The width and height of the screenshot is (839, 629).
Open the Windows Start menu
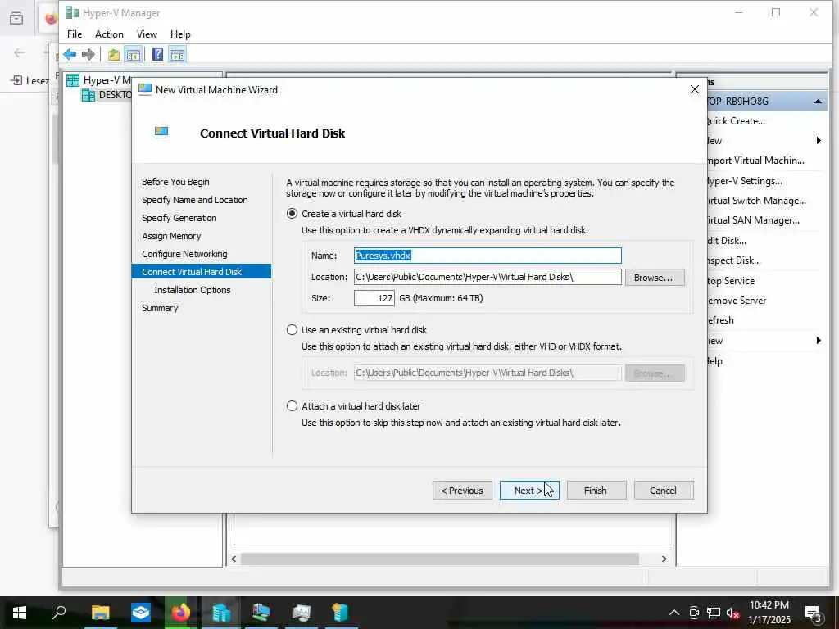20,613
